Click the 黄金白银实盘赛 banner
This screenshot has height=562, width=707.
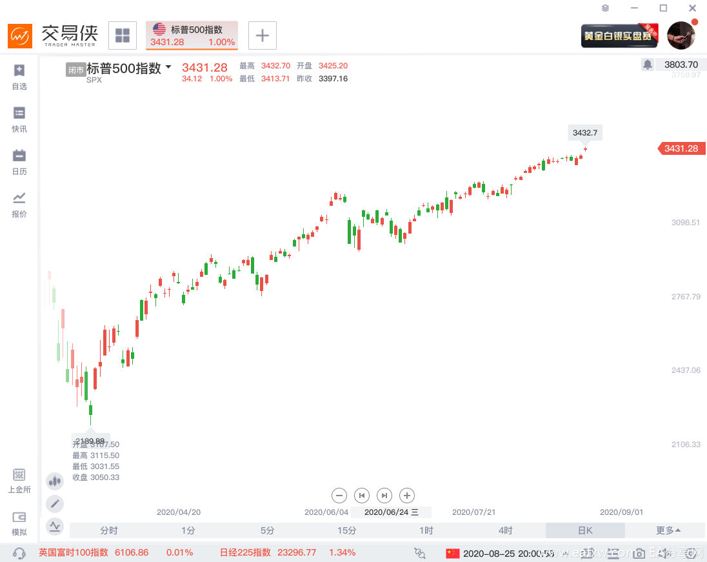coord(619,36)
